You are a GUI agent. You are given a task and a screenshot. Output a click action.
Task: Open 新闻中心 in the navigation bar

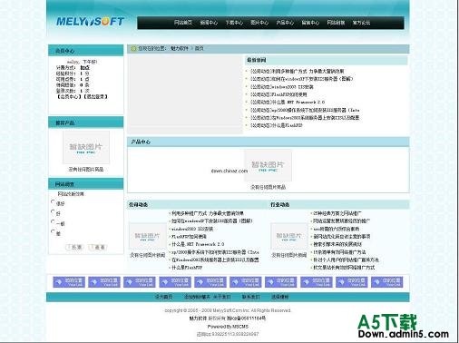click(209, 23)
